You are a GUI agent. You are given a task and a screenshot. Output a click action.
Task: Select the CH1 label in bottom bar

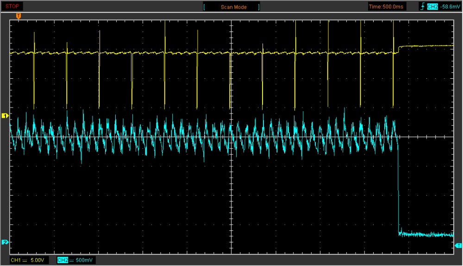tap(15, 260)
